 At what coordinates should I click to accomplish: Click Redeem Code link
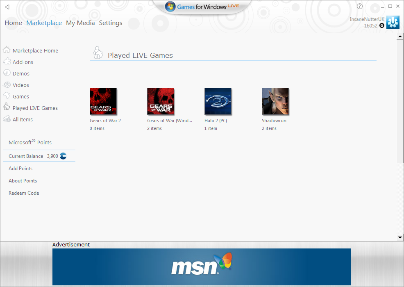click(x=24, y=193)
